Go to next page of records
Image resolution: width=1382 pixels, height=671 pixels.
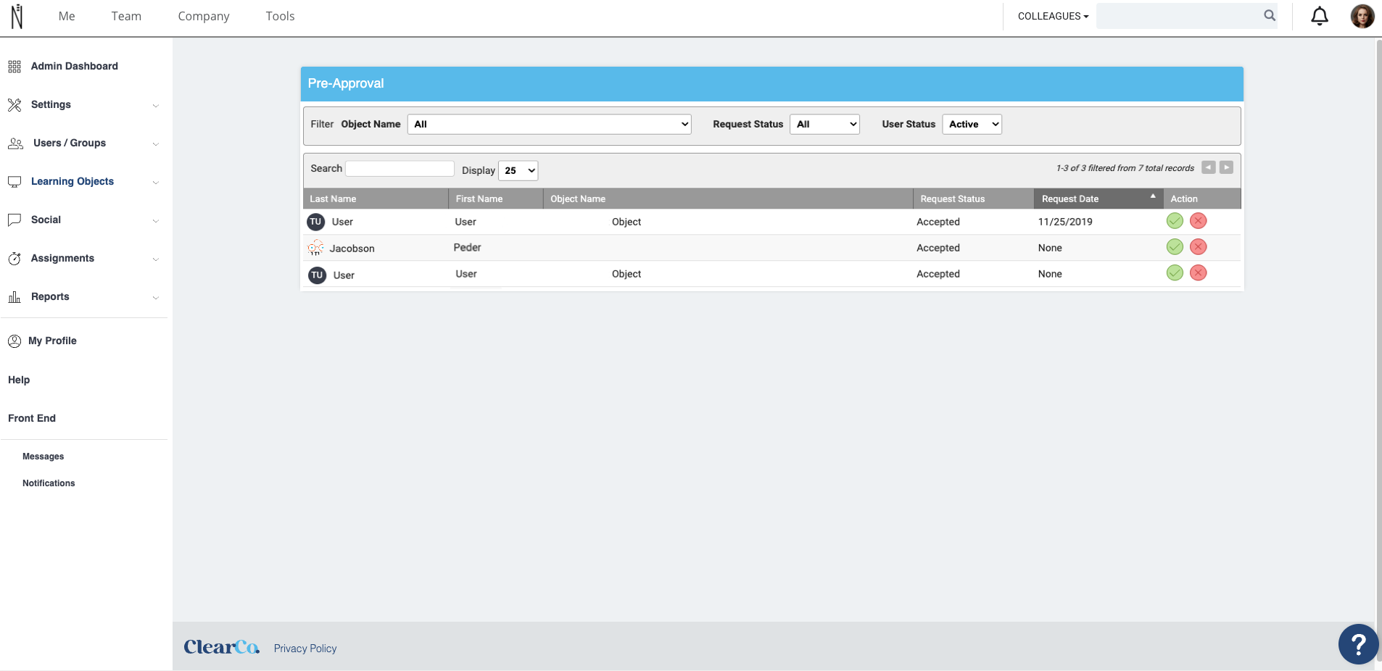(1226, 167)
